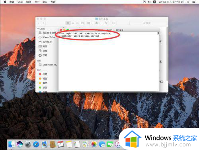Open Finder icon in the Dock
The image size is (199, 150).
12,144
